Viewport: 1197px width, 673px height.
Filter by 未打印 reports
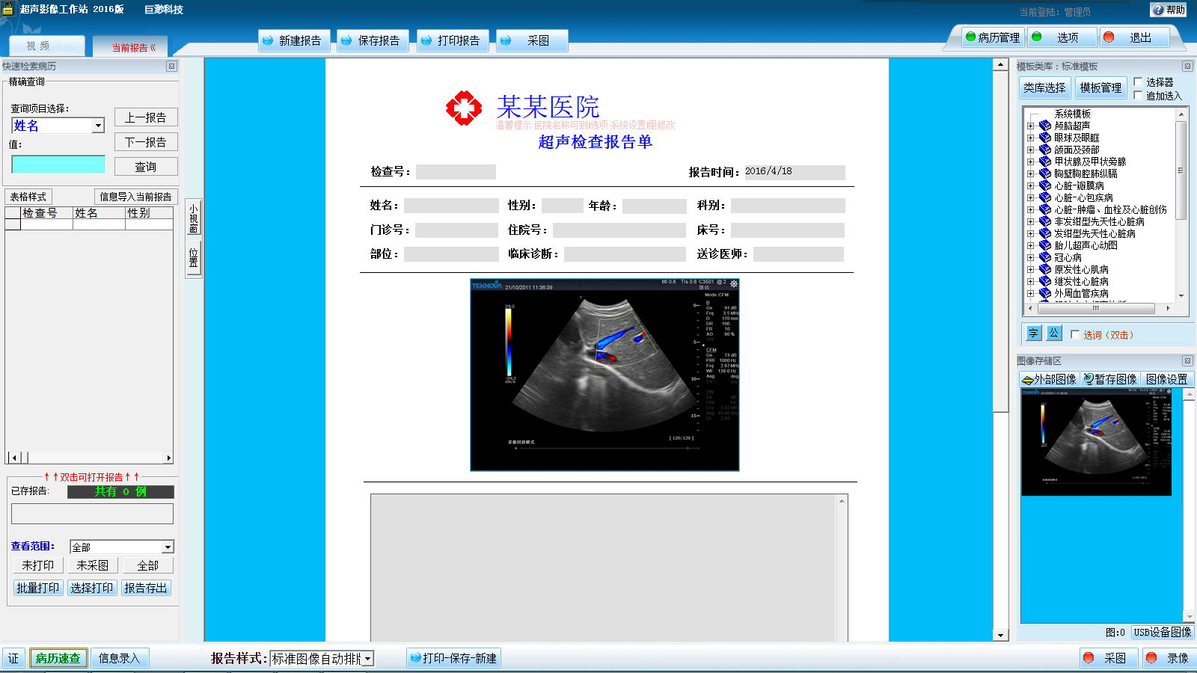click(x=38, y=565)
